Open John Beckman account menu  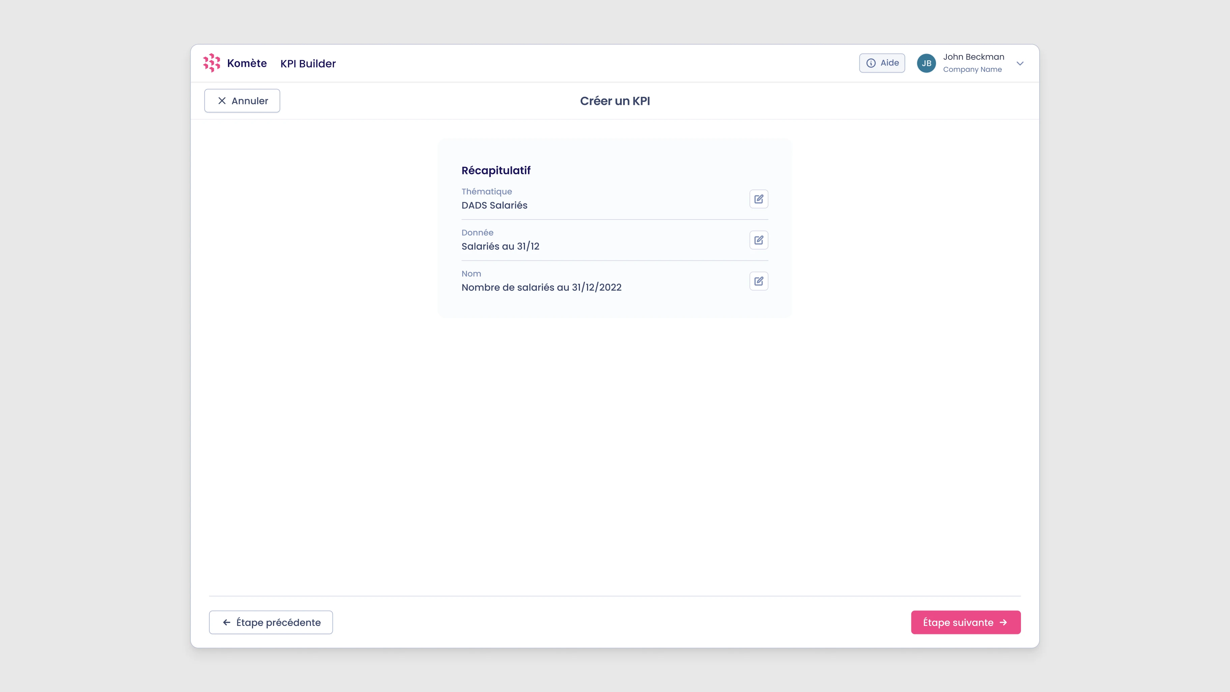click(x=973, y=57)
